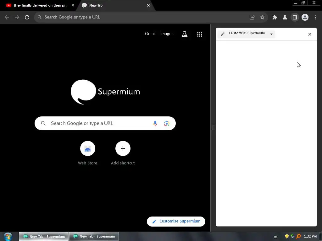Image resolution: width=322 pixels, height=241 pixels.
Task: Select the New Tab tab
Action: point(115,5)
